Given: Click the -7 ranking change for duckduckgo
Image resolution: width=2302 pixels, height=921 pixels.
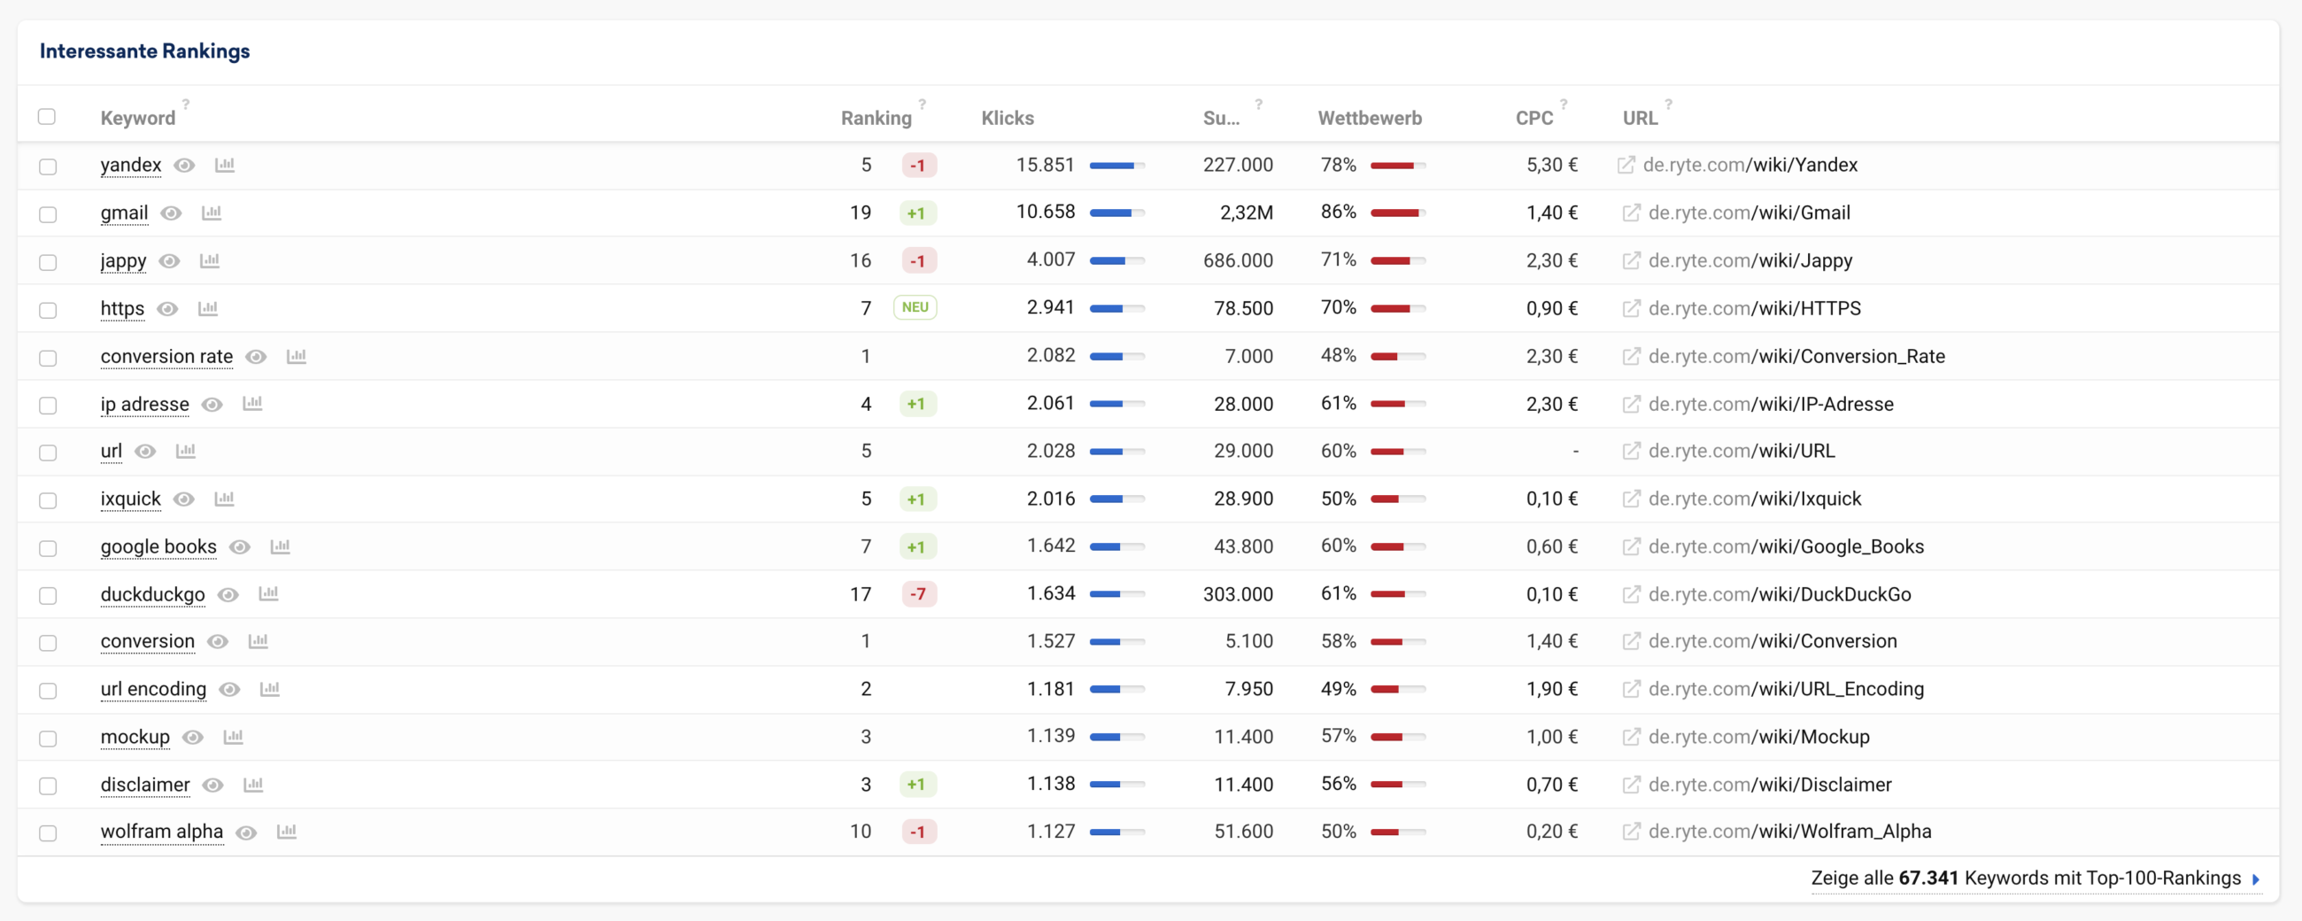Looking at the screenshot, I should point(918,593).
